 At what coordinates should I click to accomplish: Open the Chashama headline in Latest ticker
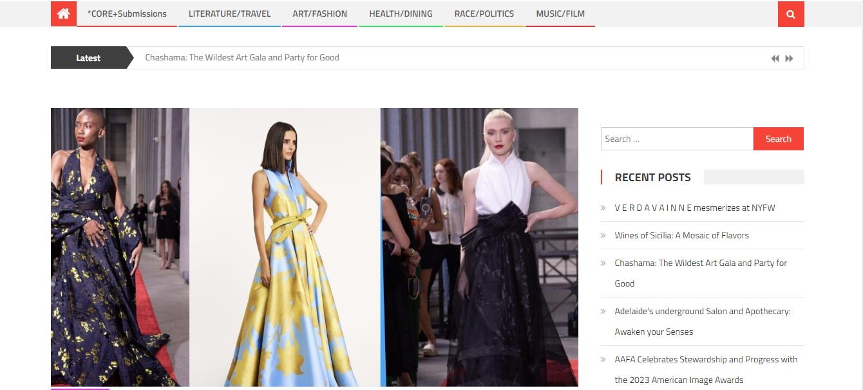(242, 58)
